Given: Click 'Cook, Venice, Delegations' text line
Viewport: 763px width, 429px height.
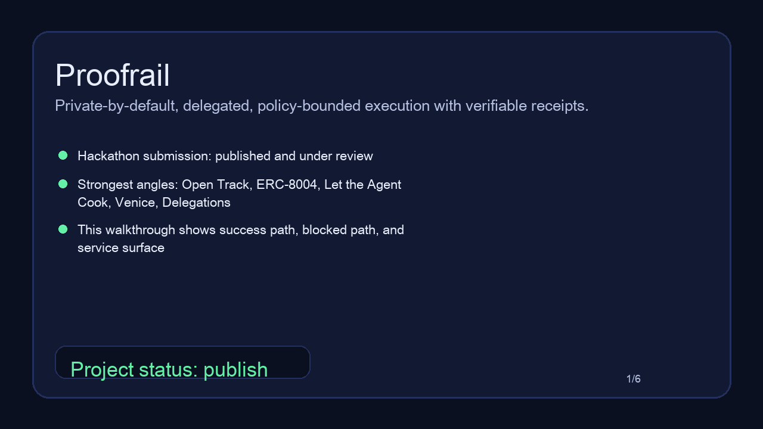Looking at the screenshot, I should (154, 203).
